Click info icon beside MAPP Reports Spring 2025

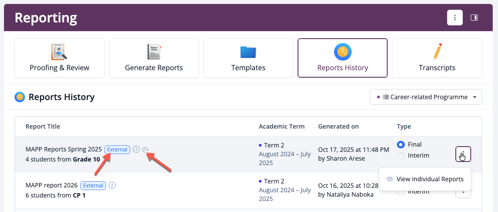coord(136,149)
